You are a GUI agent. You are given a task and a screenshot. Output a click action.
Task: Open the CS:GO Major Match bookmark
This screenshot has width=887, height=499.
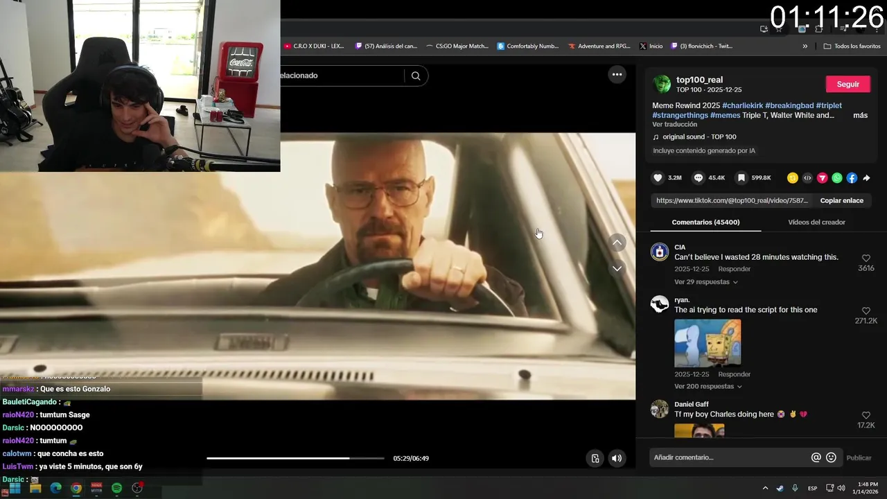pos(457,46)
